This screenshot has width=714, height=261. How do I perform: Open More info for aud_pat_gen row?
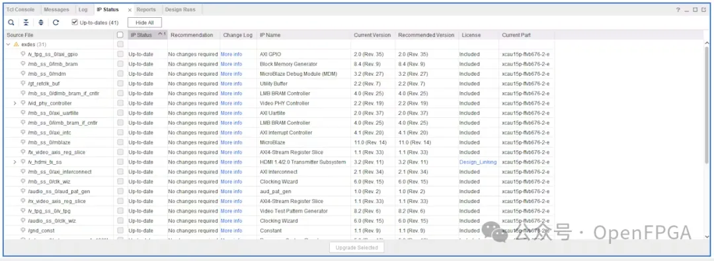pos(231,191)
